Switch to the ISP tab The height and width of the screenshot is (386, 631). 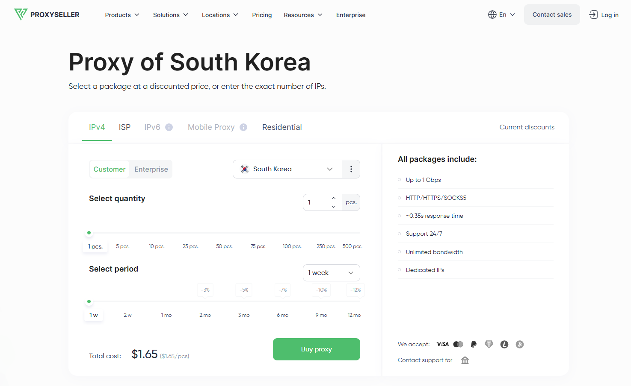[124, 127]
